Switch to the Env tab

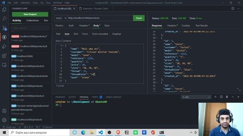tap(46, 20)
